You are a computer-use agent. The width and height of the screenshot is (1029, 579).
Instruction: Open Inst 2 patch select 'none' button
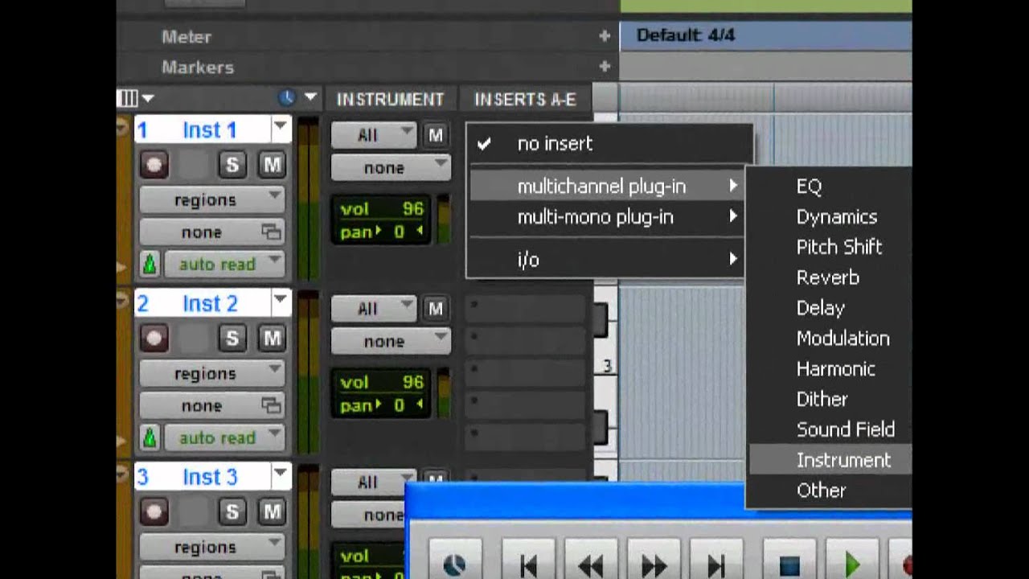coord(212,405)
